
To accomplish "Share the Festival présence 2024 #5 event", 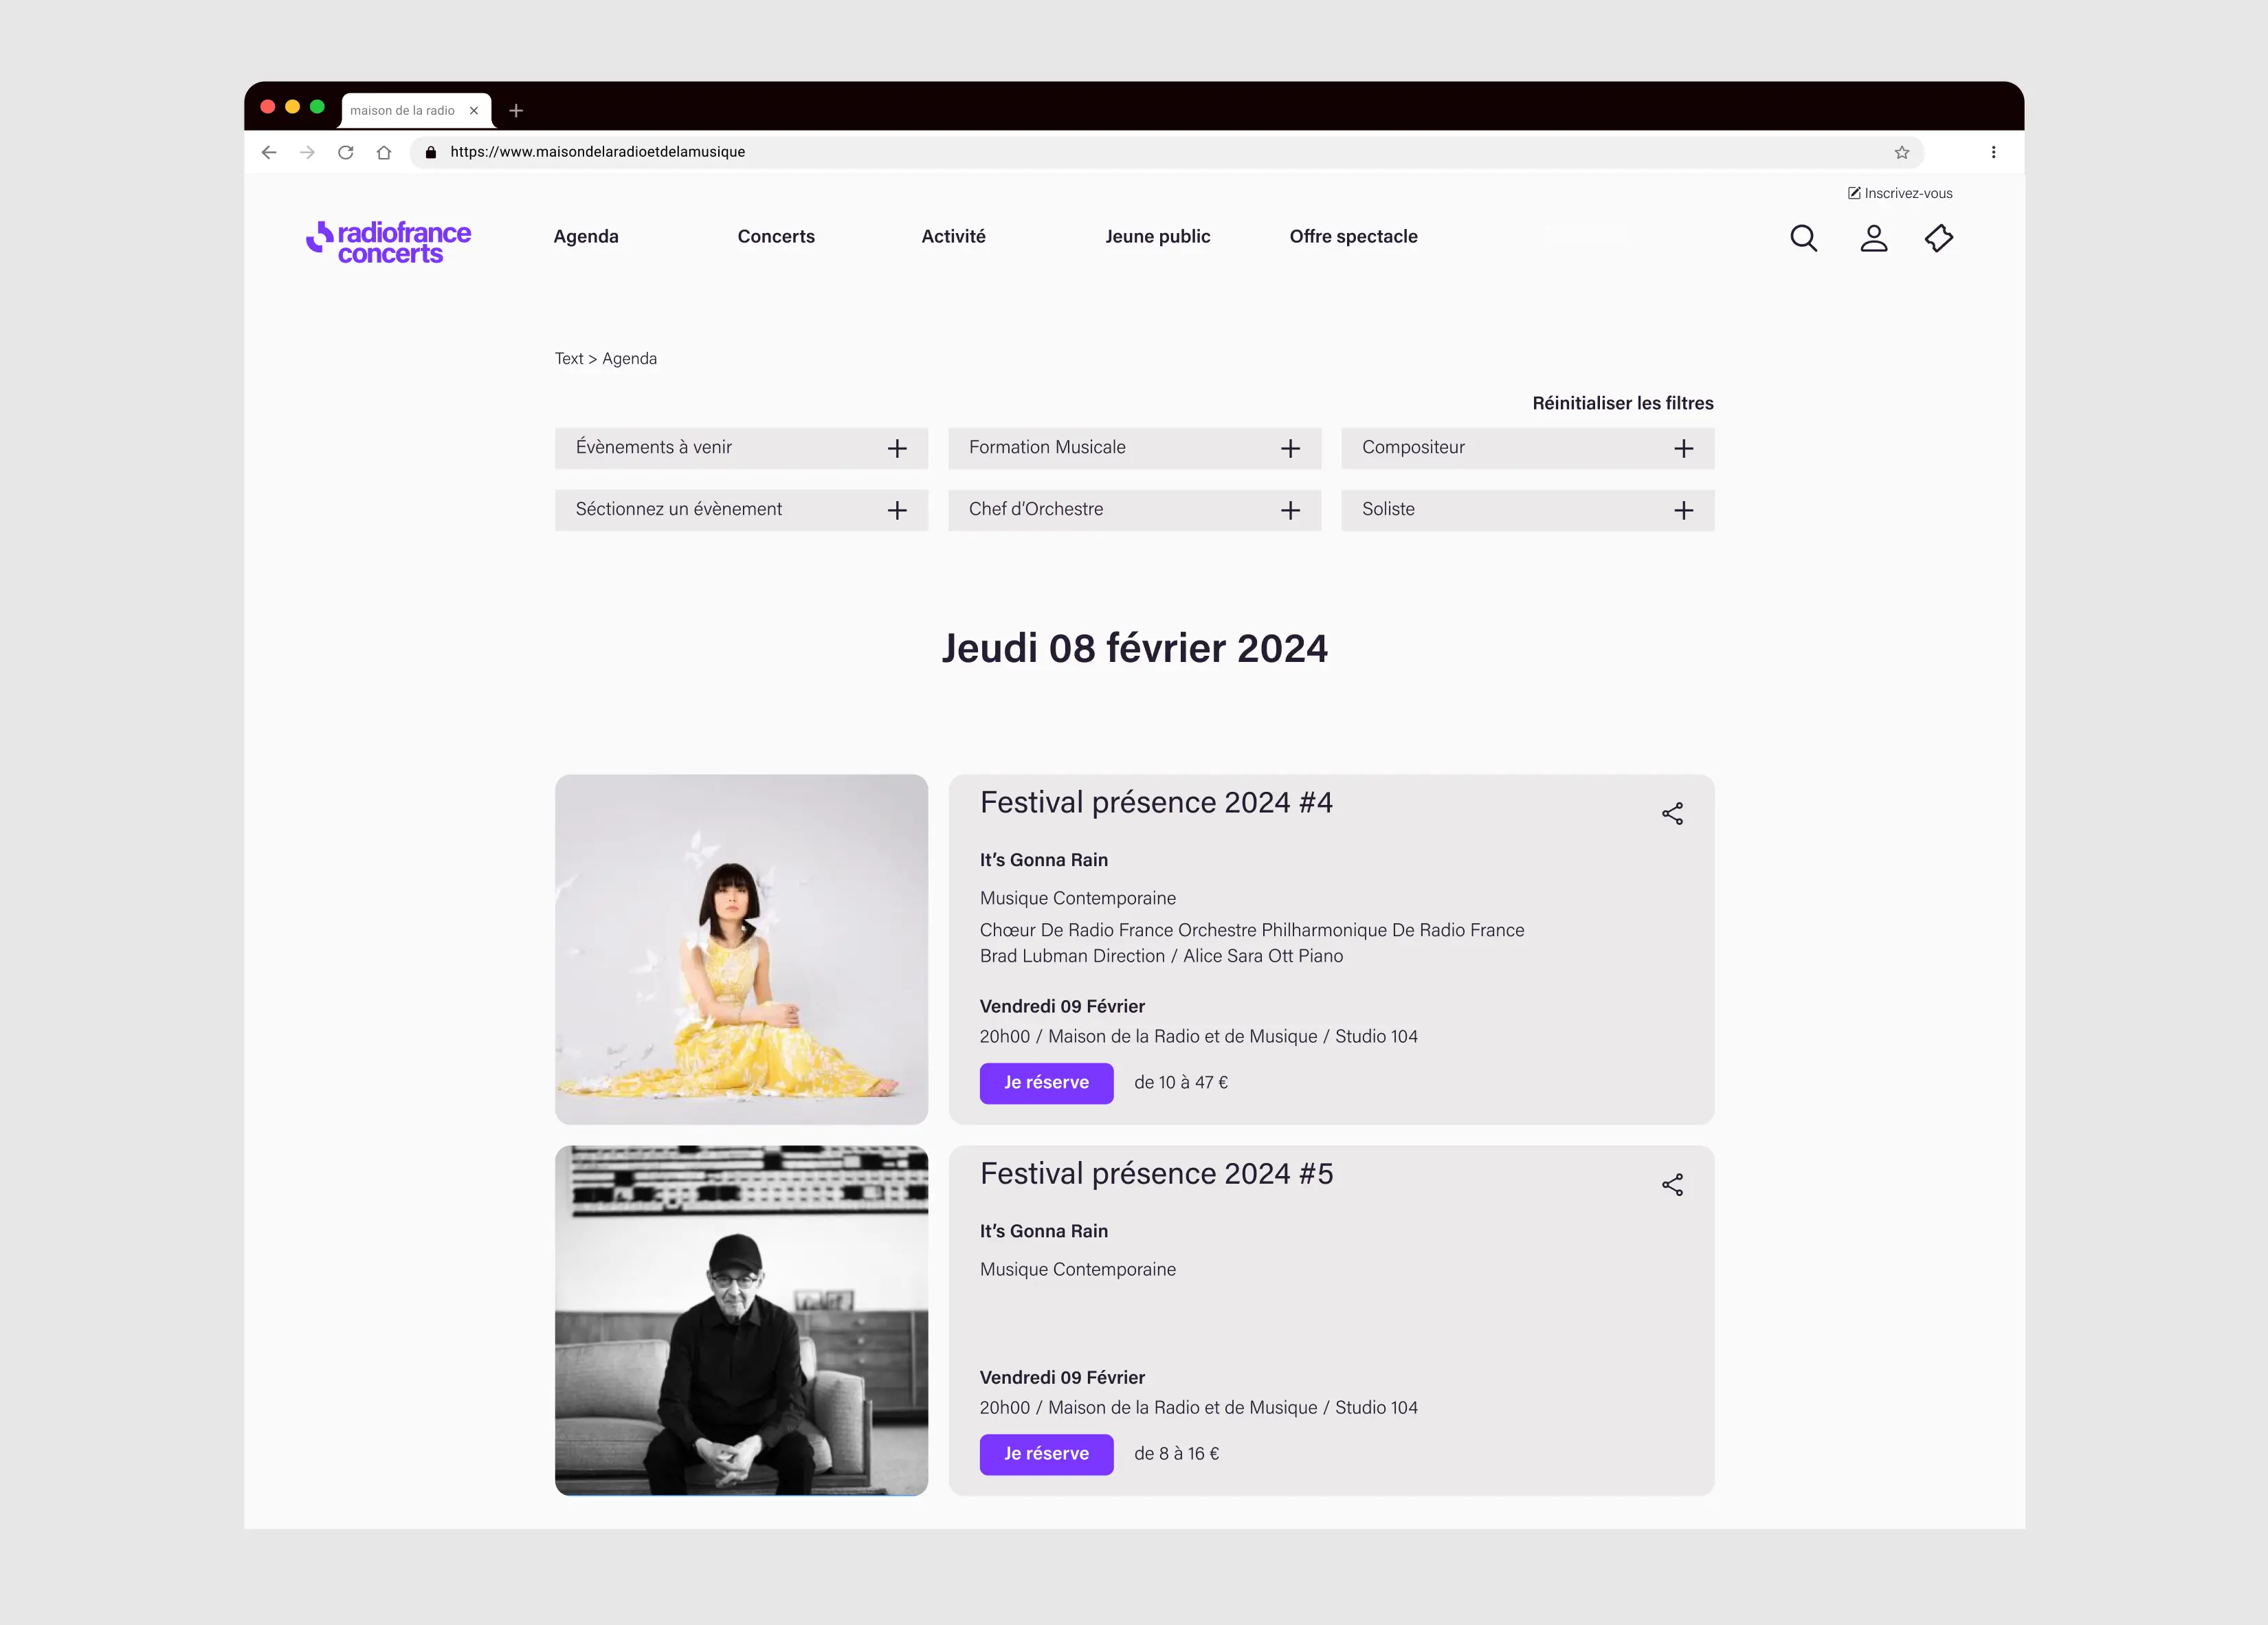I will coord(1672,1185).
